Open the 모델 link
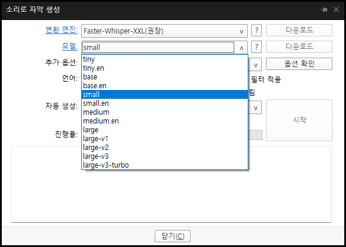 click(69, 46)
